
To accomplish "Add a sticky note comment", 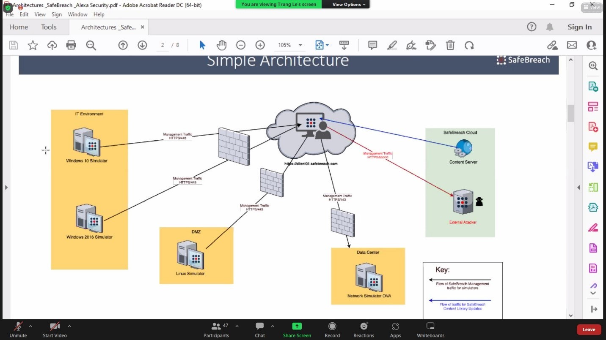I will [373, 45].
